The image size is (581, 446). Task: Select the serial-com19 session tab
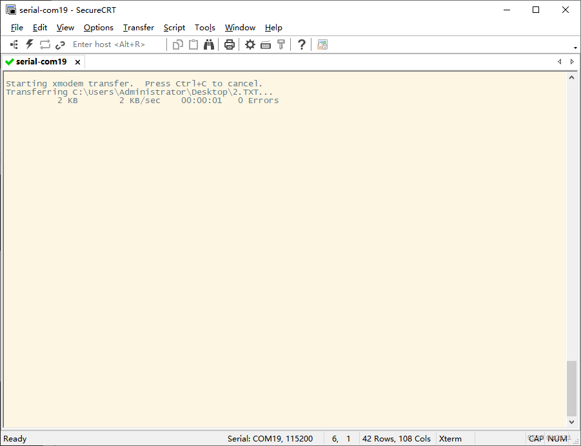[x=41, y=62]
